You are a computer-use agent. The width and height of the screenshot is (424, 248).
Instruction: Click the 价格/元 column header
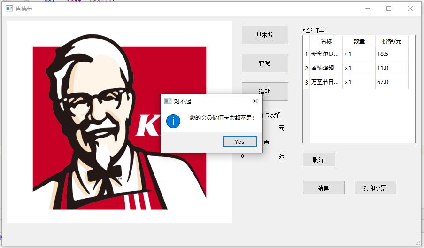[x=392, y=41]
